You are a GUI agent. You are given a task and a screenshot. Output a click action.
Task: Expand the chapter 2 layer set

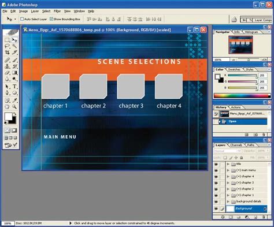click(x=228, y=189)
